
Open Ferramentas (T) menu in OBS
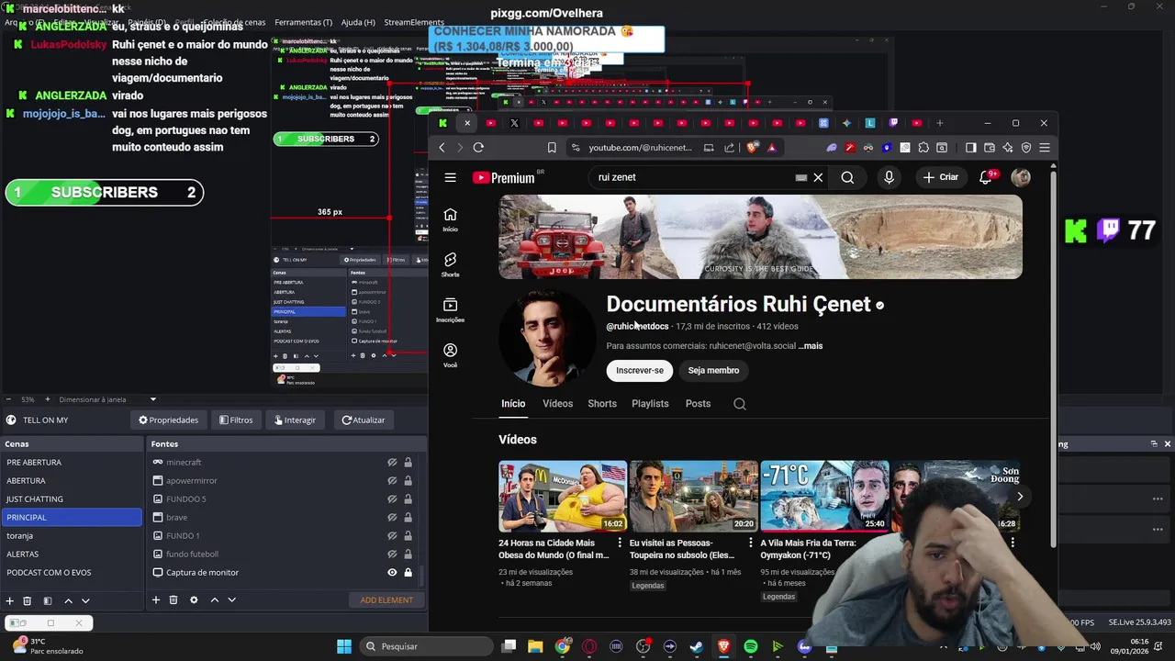click(x=304, y=22)
